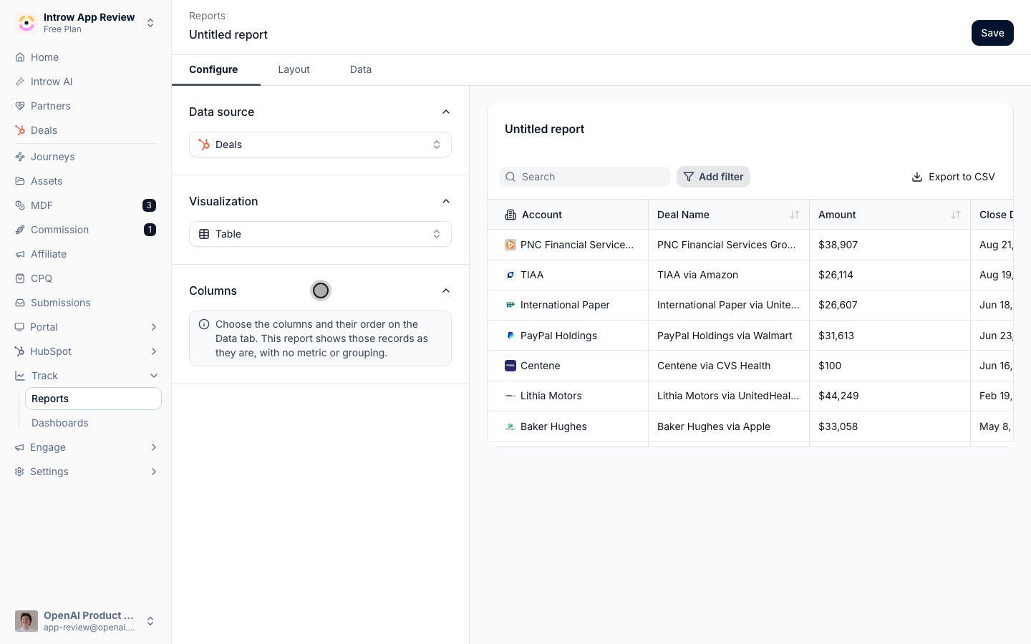The height and width of the screenshot is (644, 1031).
Task: Save the untitled report
Action: click(992, 33)
